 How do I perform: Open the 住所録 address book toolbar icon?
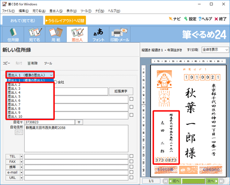click(x=13, y=35)
